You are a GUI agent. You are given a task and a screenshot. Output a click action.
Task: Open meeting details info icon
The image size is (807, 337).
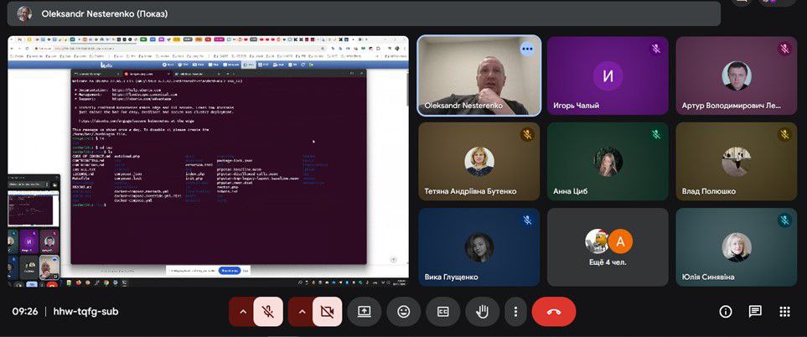tap(726, 311)
